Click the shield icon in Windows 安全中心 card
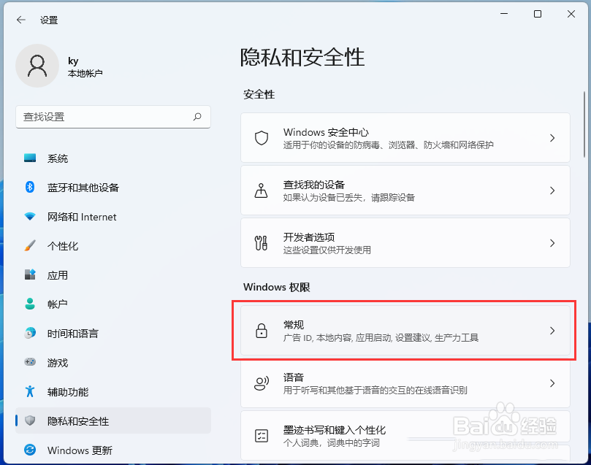This screenshot has width=591, height=465. click(262, 138)
